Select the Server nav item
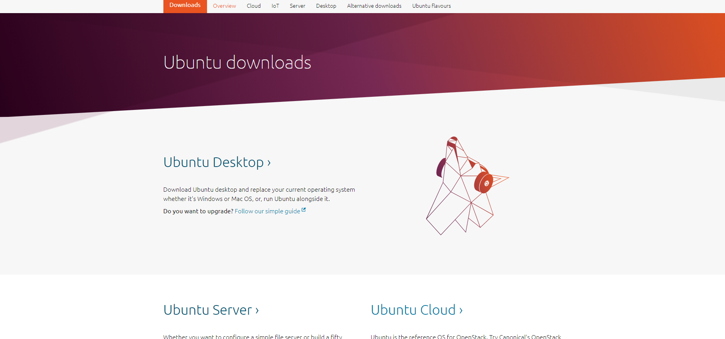This screenshot has width=725, height=339. coord(297,6)
